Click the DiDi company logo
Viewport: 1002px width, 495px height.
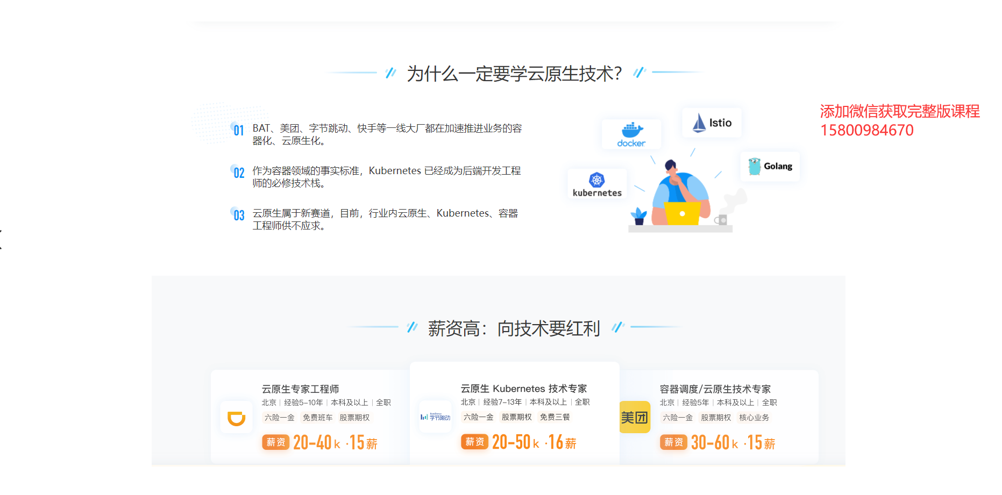tap(237, 418)
